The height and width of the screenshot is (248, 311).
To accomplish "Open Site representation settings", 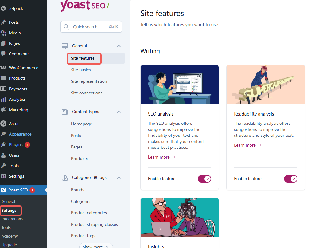I will 89,81.
